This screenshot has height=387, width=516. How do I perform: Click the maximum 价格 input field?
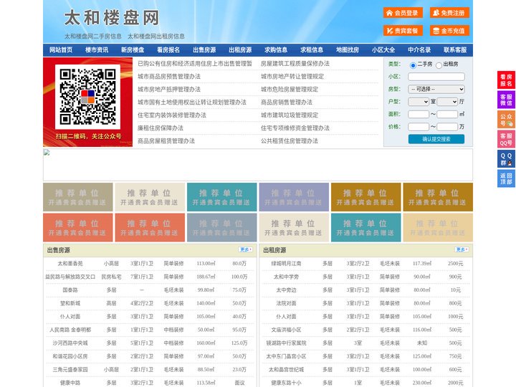447,127
